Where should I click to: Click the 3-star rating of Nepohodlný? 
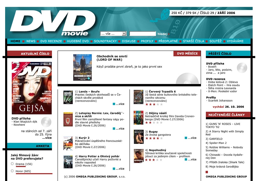(x=154, y=160)
